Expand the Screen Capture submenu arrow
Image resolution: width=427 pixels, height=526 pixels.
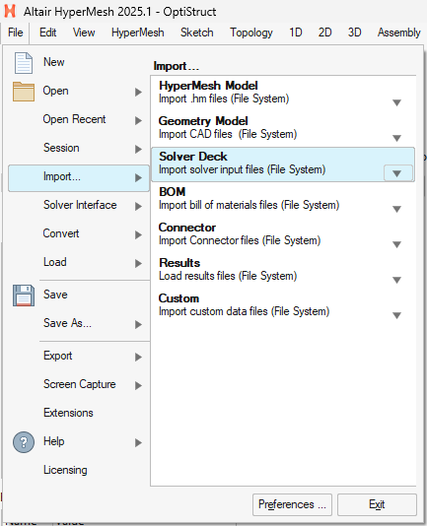click(138, 385)
